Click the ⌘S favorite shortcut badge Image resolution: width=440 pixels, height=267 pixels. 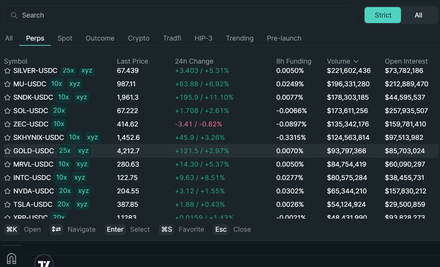click(x=166, y=229)
